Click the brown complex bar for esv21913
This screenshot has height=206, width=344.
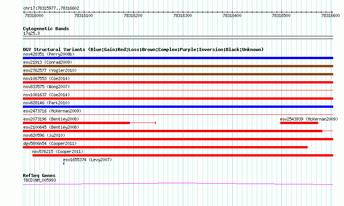(178, 66)
